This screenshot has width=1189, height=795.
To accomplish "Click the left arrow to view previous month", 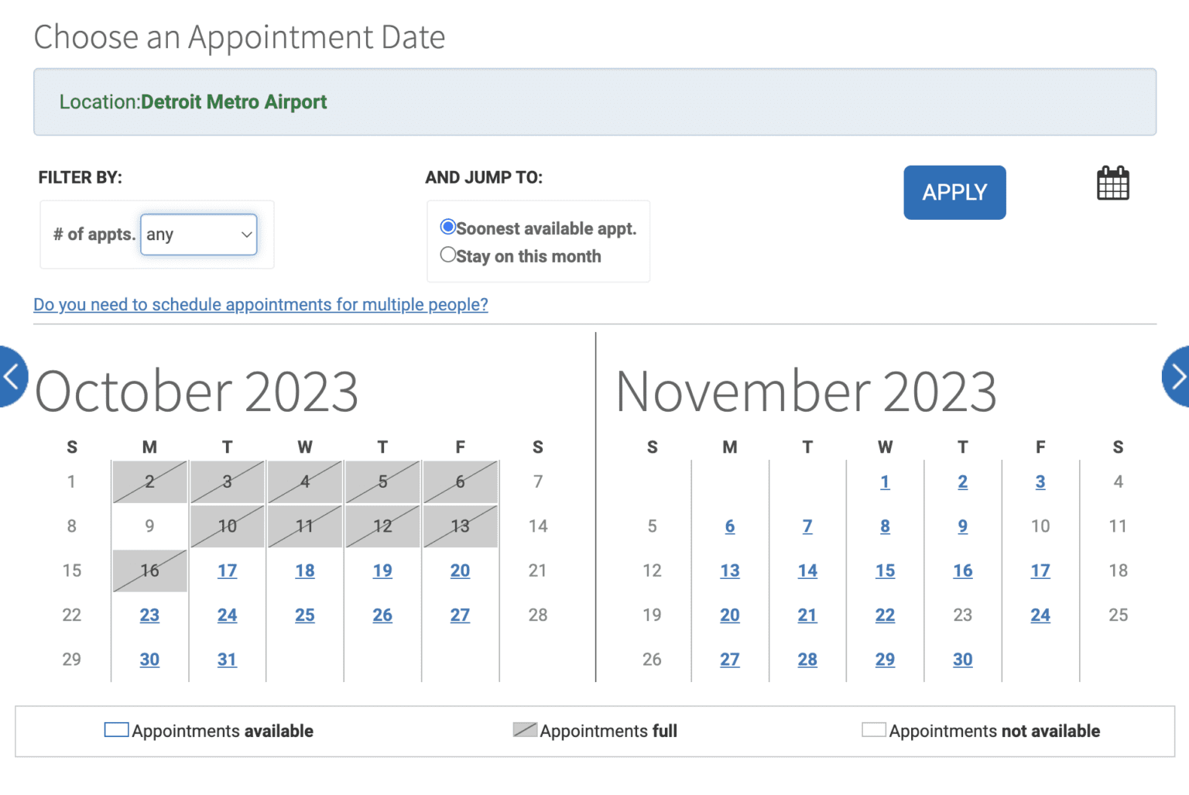I will coord(11,377).
